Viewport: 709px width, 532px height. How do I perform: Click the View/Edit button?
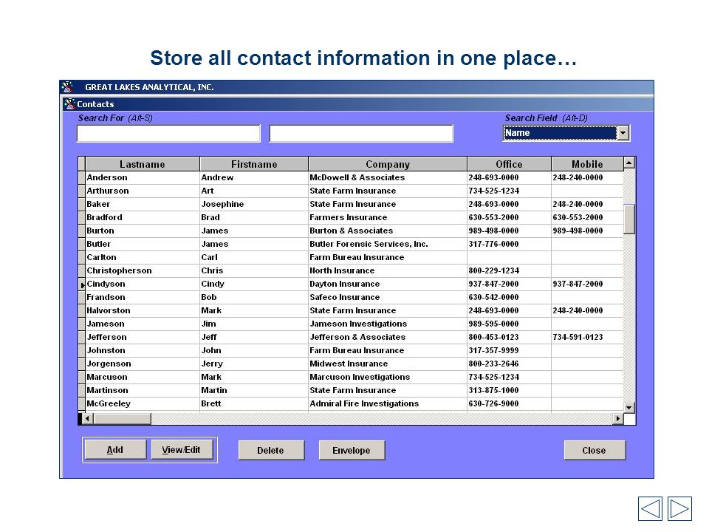tap(182, 450)
